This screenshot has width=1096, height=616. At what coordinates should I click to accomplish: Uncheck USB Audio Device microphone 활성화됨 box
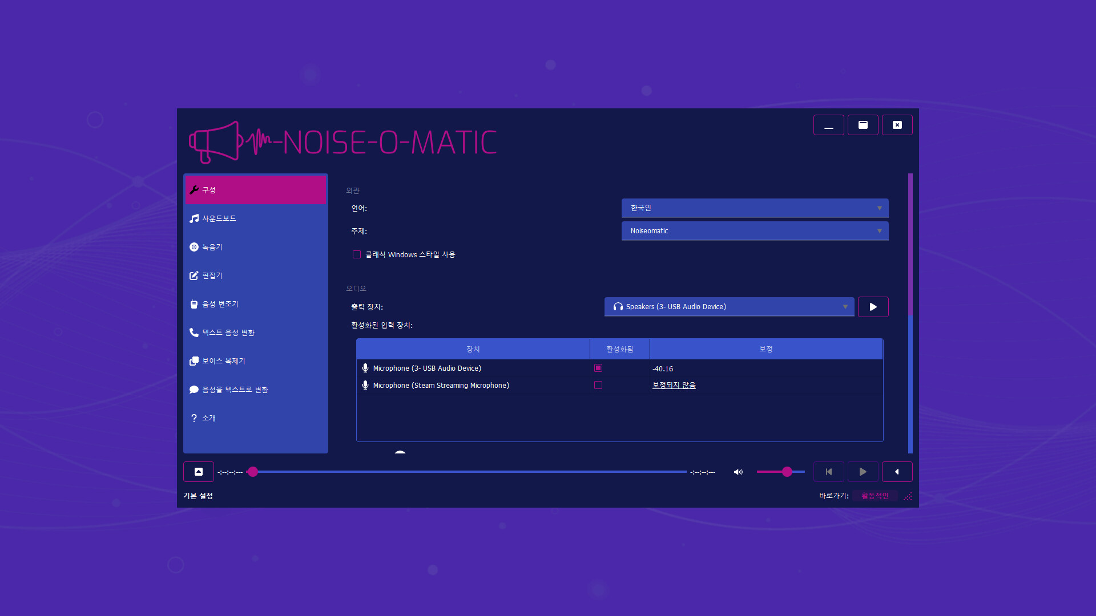pos(598,368)
